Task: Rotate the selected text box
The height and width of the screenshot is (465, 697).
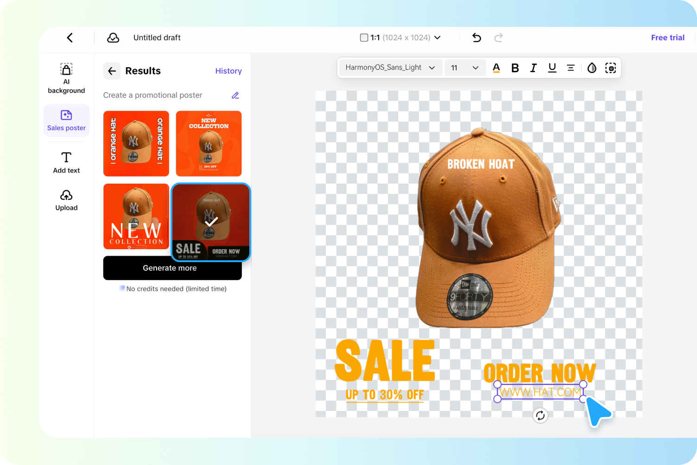Action: point(540,415)
